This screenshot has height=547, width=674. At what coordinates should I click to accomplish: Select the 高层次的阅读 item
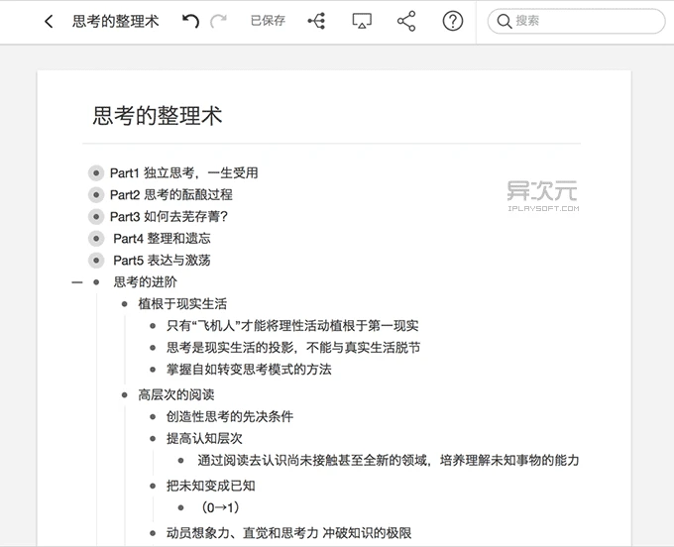click(x=175, y=394)
